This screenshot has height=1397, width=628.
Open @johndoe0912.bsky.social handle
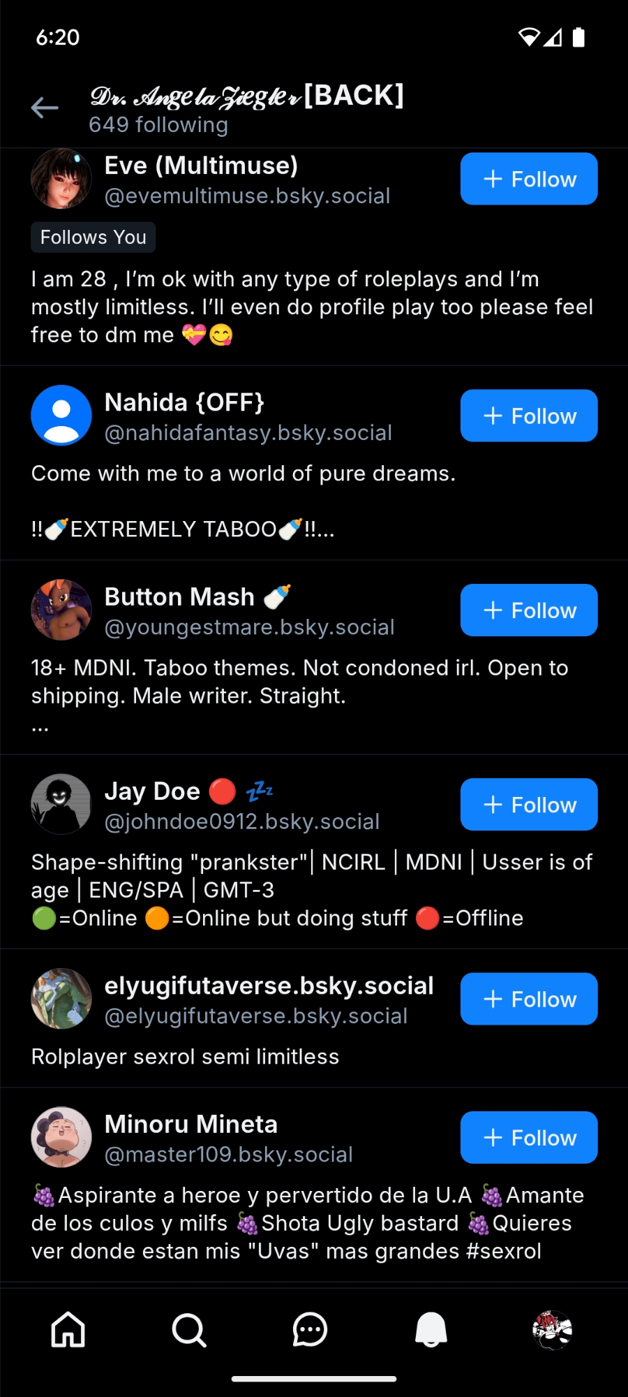click(x=242, y=821)
